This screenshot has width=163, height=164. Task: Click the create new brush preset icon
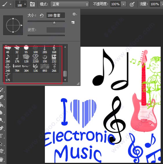(73, 22)
